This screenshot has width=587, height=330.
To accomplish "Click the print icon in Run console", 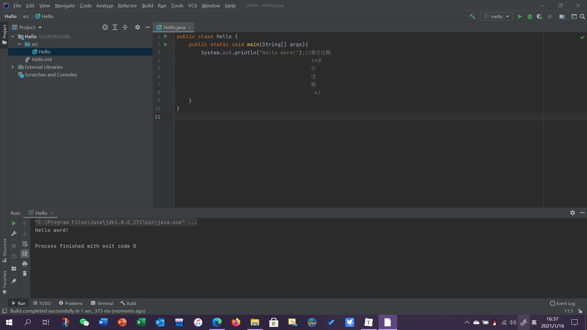I will pyautogui.click(x=25, y=264).
